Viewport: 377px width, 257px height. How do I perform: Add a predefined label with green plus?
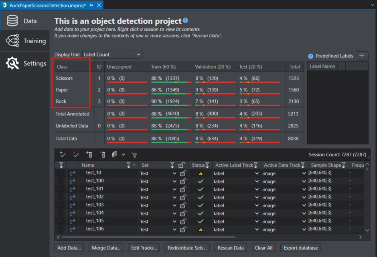pyautogui.click(x=363, y=56)
